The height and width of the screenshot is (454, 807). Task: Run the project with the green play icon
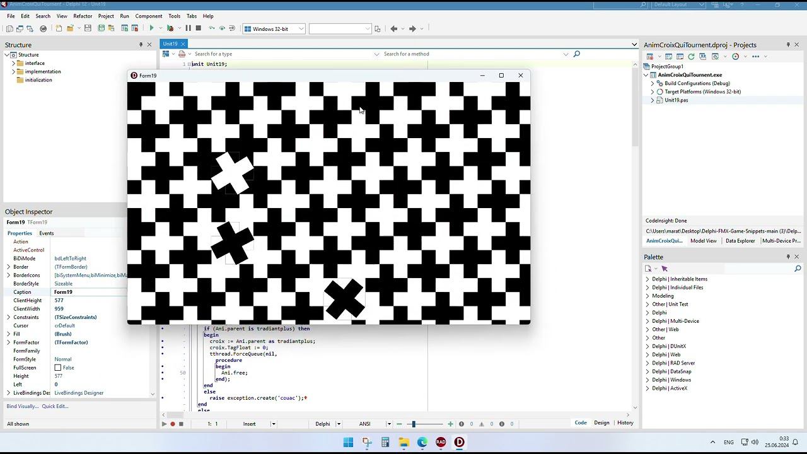point(151,28)
